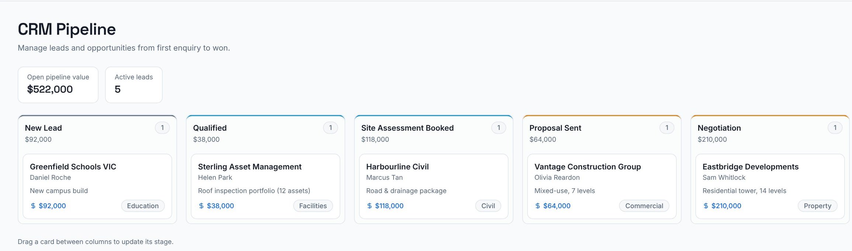Click contact name Marcus Tan
The width and height of the screenshot is (852, 251).
[384, 178]
